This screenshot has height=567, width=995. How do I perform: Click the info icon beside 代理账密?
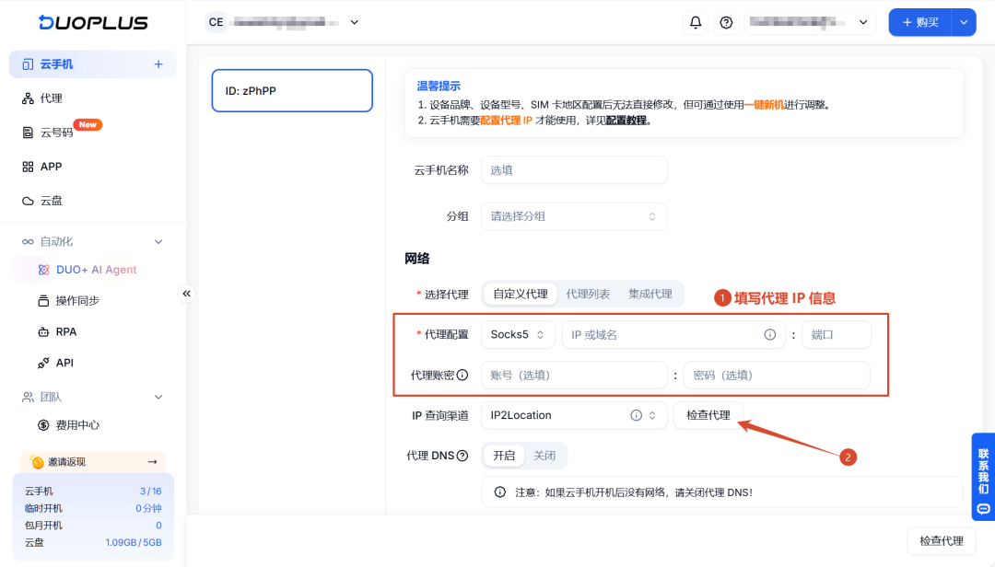462,375
